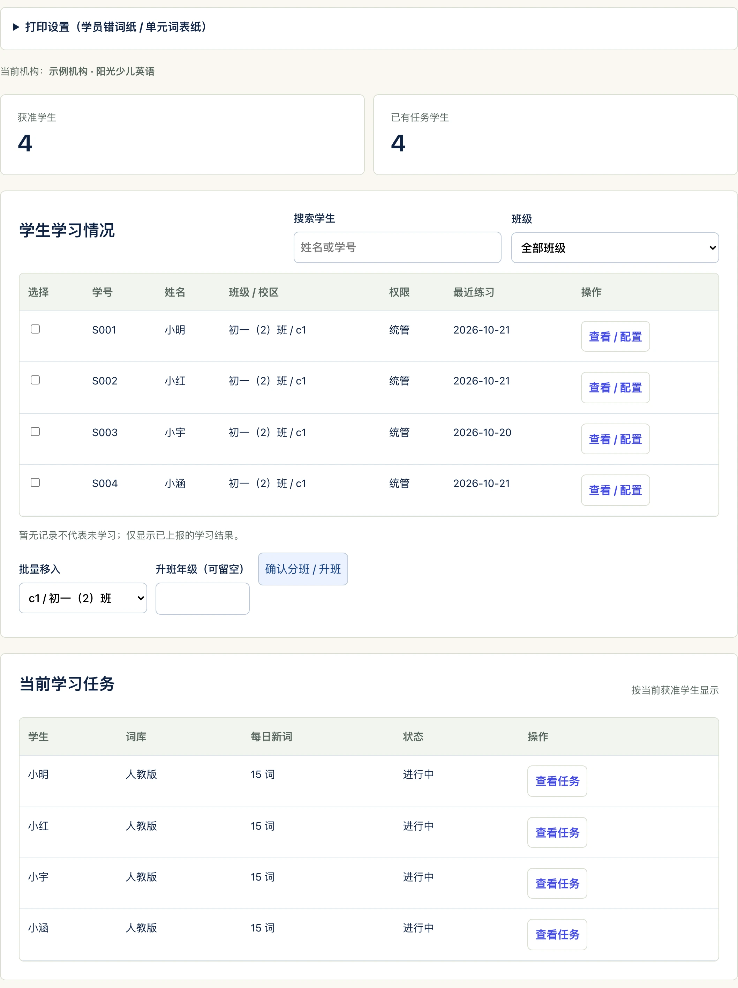
Task: Open the 批量移入 c1 / 初一（2）班 dropdown
Action: pyautogui.click(x=83, y=598)
